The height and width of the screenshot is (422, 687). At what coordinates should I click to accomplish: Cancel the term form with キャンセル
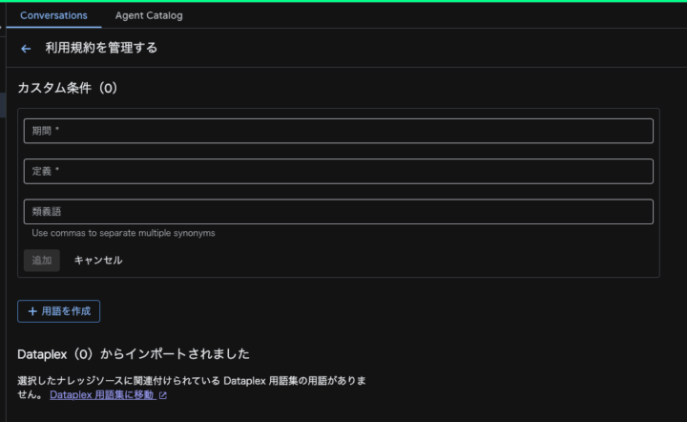coord(98,260)
